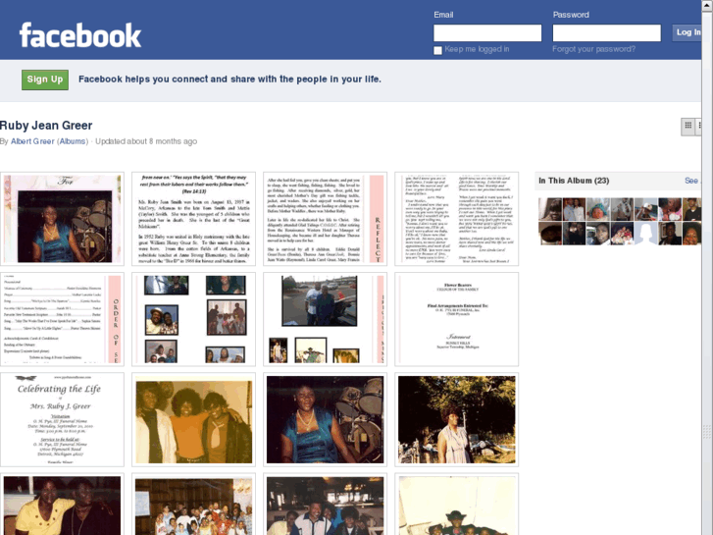Open the Reflections text page thumbnail
This screenshot has width=713, height=535.
(326, 219)
